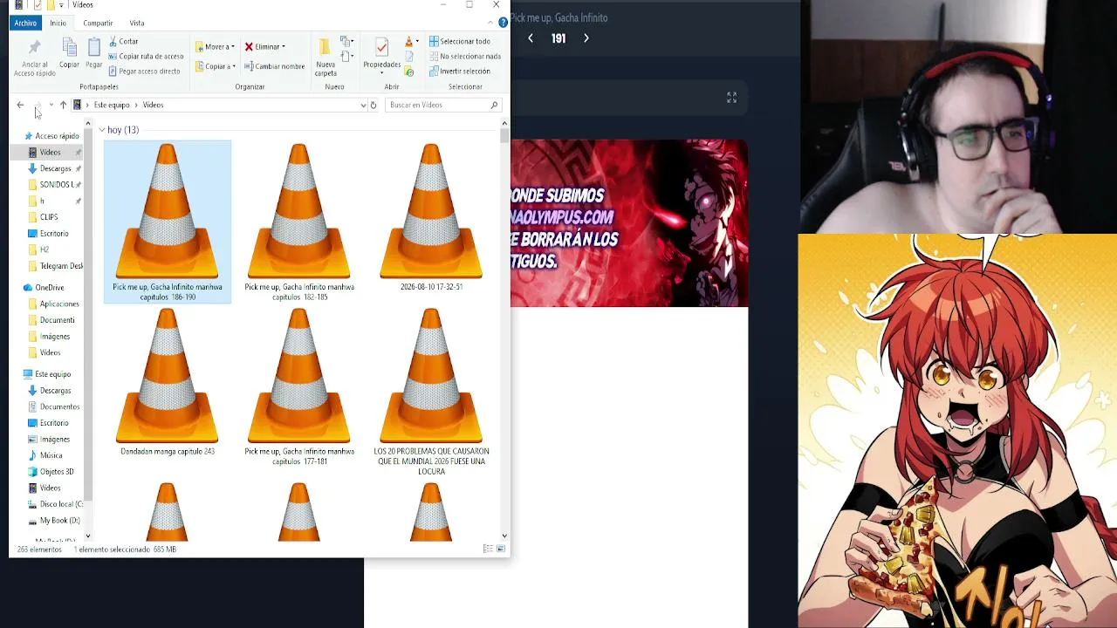Go to previous chapter arrow beside 191

tap(531, 38)
